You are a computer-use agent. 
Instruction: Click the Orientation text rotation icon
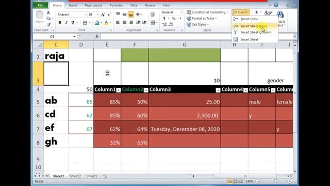pos(138,14)
